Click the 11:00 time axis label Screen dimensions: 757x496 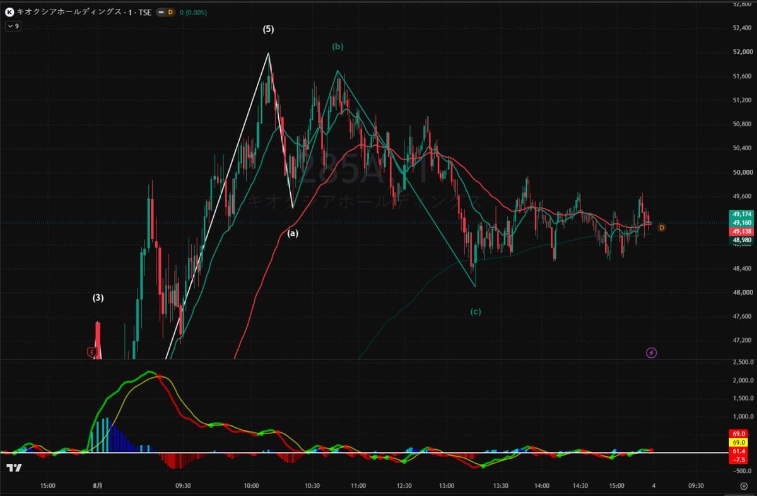coord(358,486)
